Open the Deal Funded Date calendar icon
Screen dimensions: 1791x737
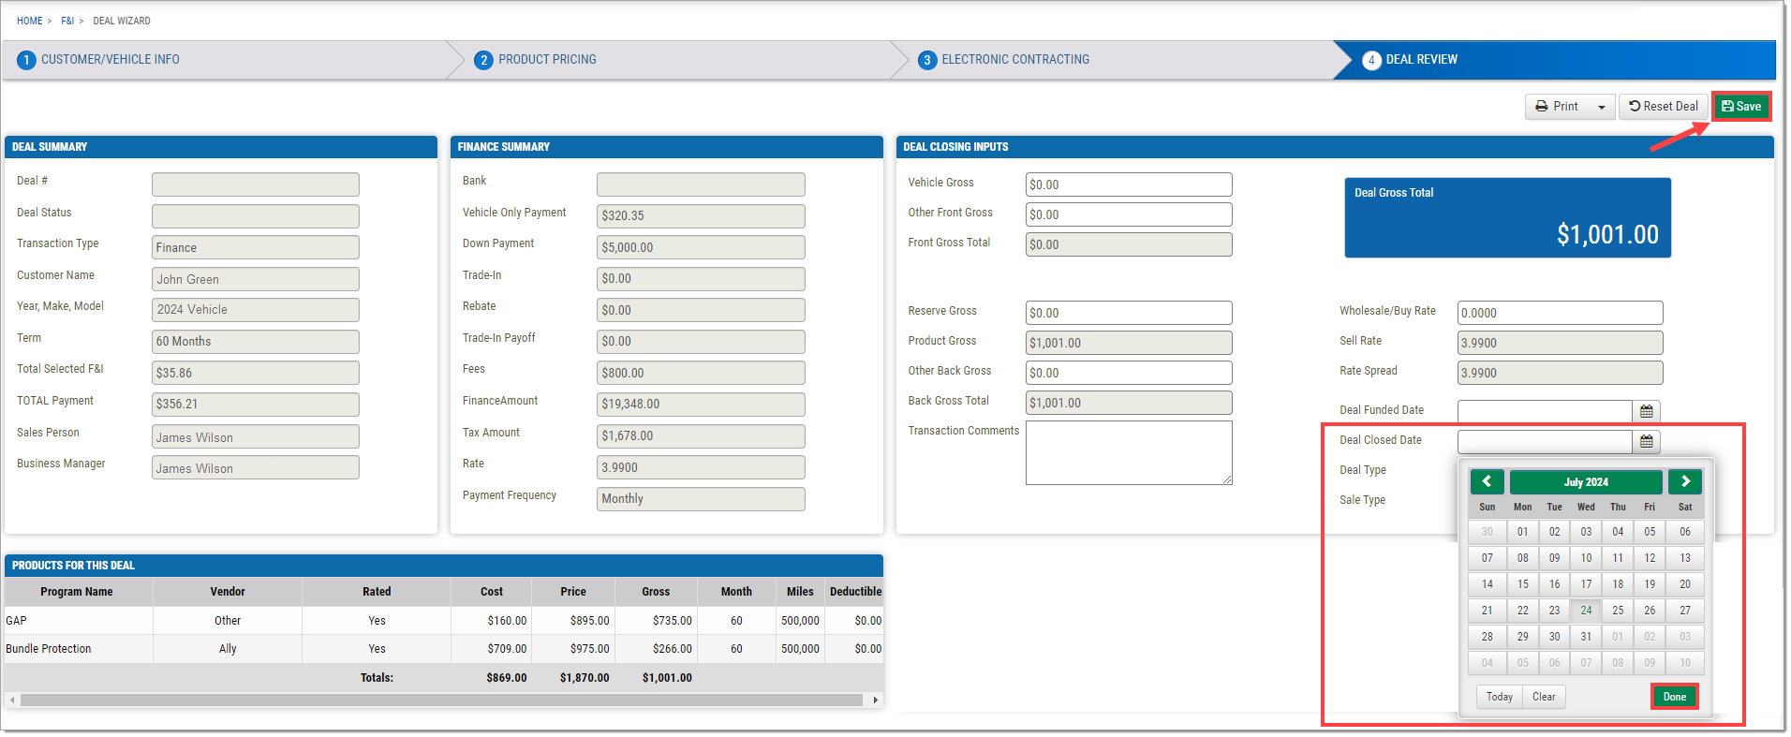point(1646,411)
